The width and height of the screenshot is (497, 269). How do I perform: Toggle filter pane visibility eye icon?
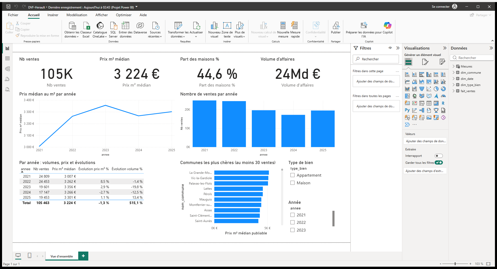click(x=390, y=48)
